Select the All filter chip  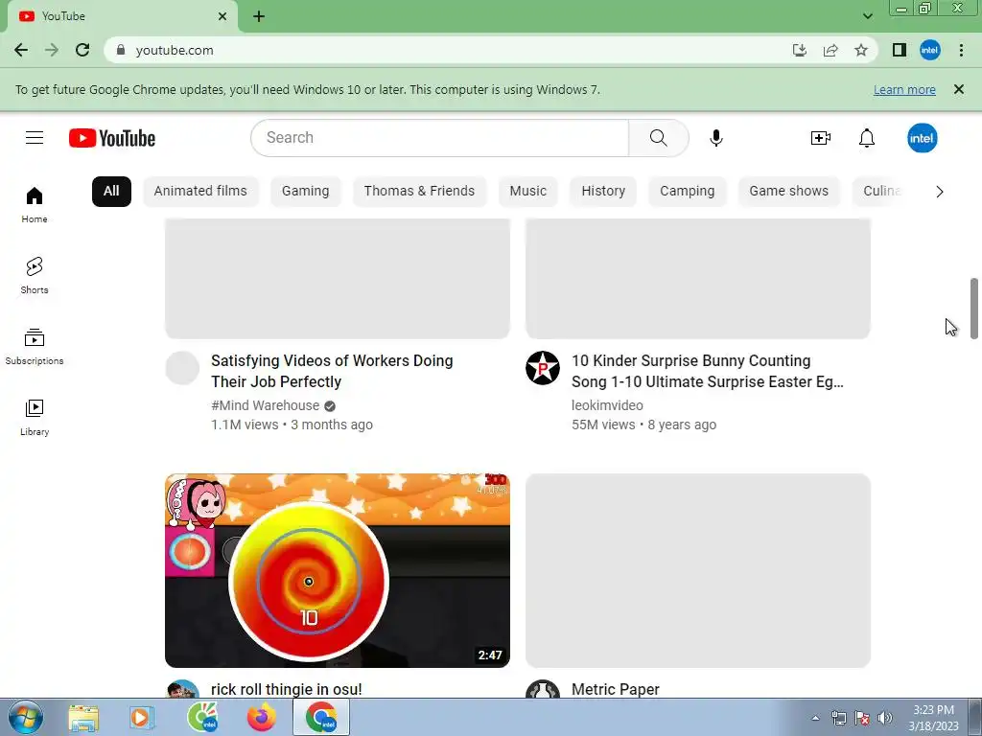(111, 192)
